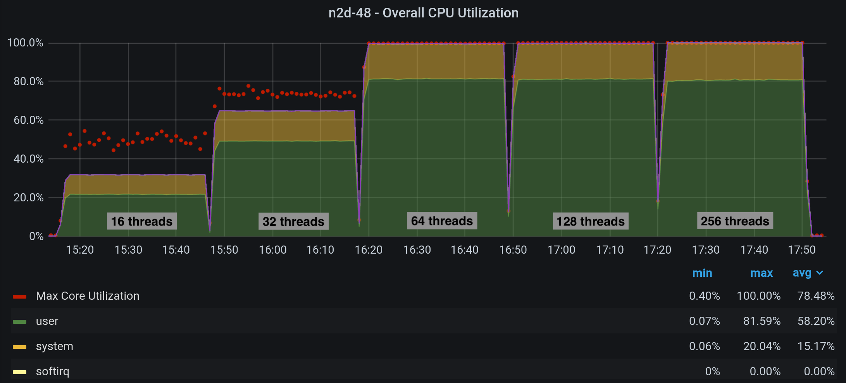Click the 64 threads annotation label
This screenshot has height=383, width=846.
[442, 221]
